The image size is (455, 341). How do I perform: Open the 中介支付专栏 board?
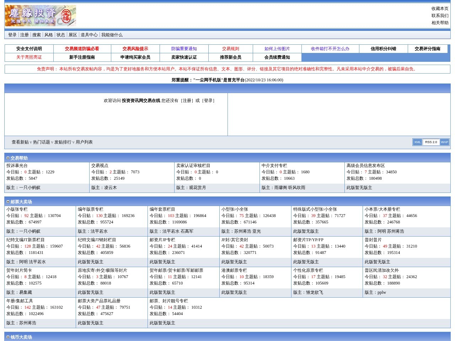(x=274, y=166)
